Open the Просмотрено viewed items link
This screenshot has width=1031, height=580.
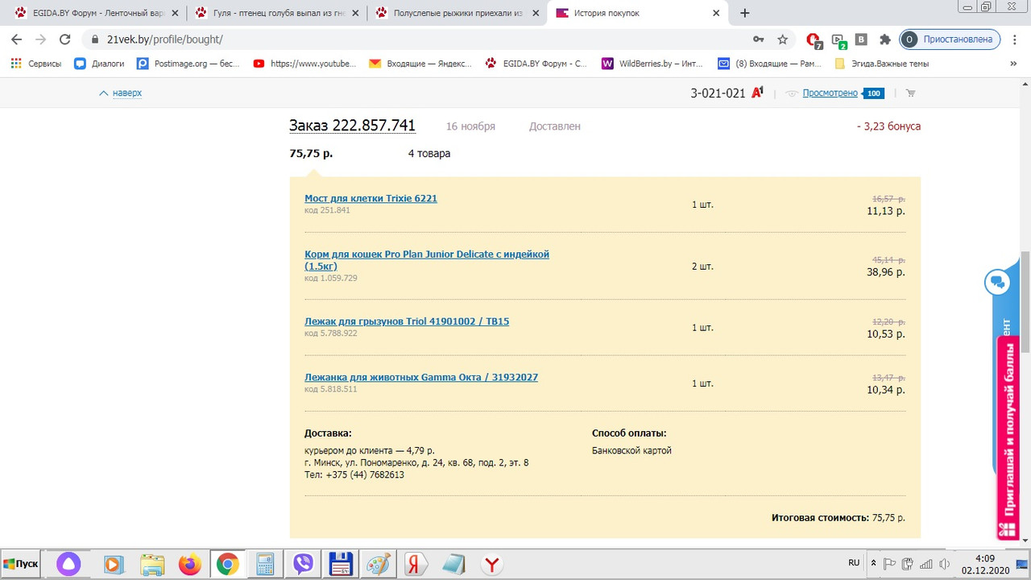[x=830, y=93]
